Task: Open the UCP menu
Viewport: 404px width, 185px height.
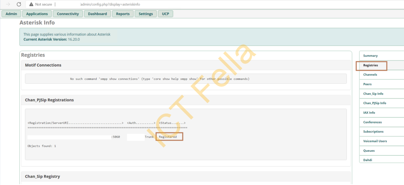Action: 165,14
